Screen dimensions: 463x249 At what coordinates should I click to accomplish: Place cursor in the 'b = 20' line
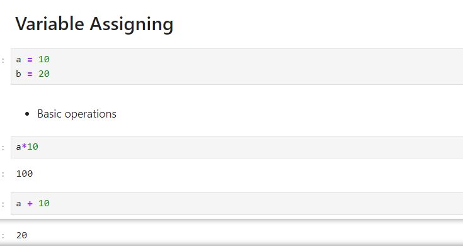[x=33, y=74]
